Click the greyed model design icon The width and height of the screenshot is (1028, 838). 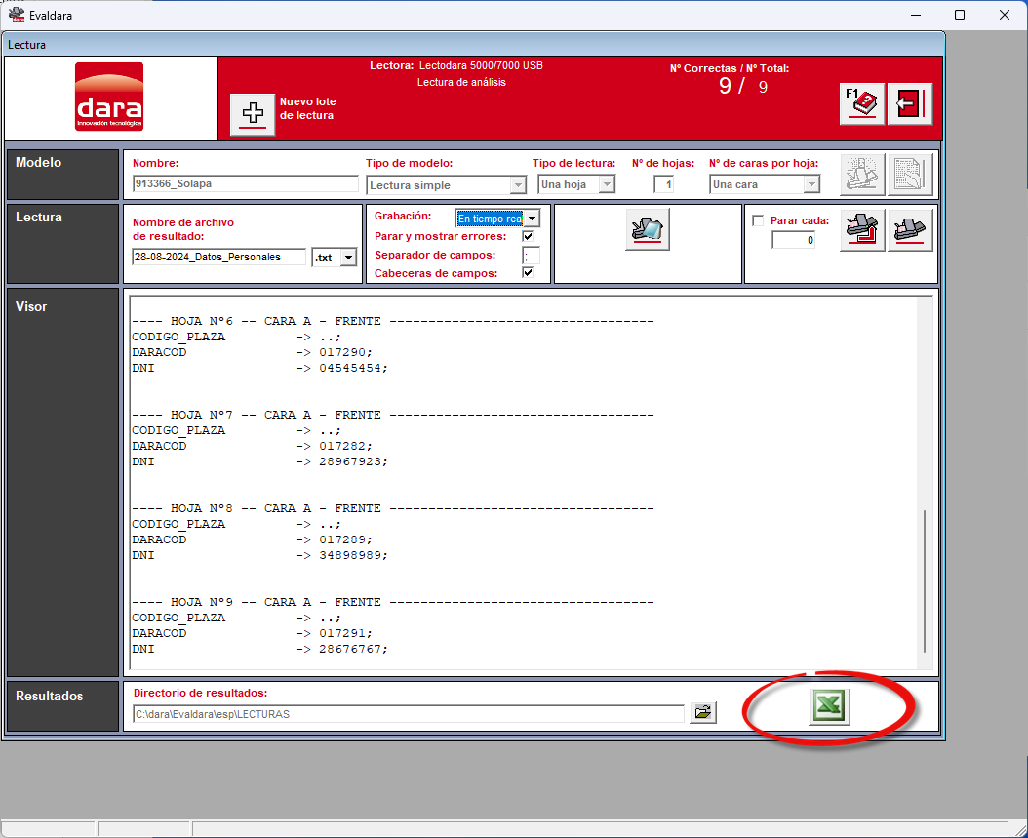(x=862, y=175)
